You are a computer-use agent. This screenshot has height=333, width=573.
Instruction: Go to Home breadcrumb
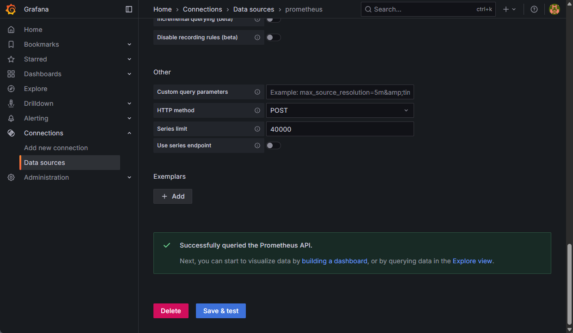163,9
